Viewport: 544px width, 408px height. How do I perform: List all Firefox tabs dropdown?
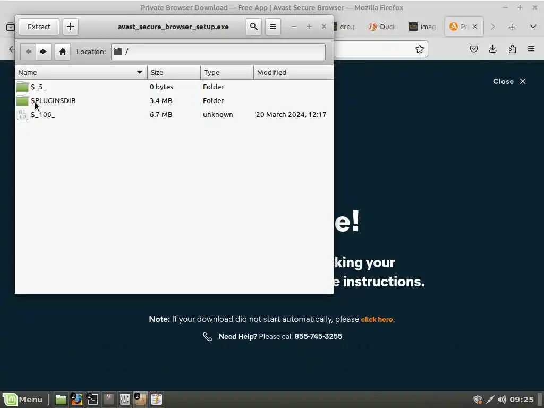533,27
